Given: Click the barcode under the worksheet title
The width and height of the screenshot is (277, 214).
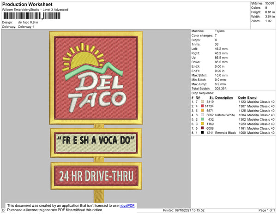Looking at the screenshot, I should [x=31, y=16].
